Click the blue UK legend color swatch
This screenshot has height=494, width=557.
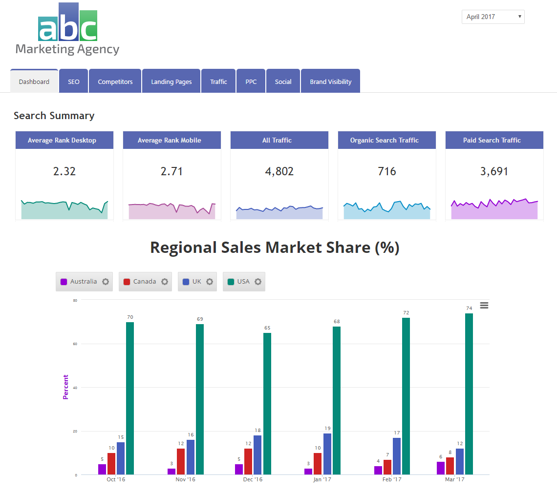(x=186, y=282)
